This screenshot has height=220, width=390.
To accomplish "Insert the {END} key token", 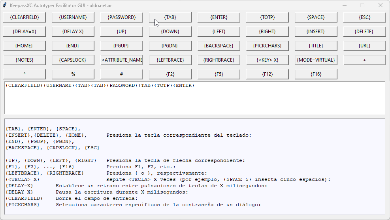I will pyautogui.click(x=73, y=46).
